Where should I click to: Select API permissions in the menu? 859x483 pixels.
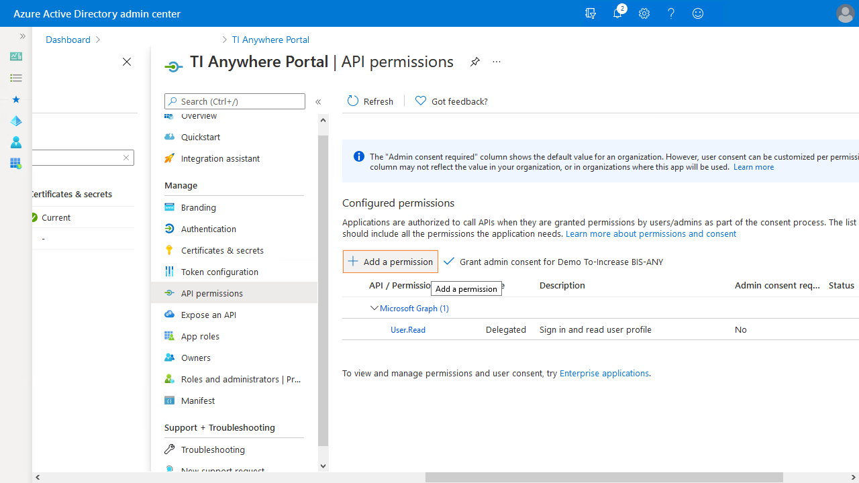tap(234, 293)
